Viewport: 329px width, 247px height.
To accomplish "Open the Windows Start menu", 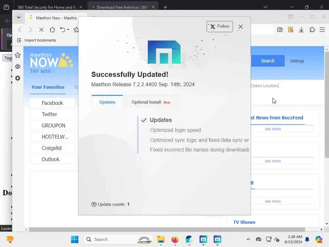I will 75,239.
